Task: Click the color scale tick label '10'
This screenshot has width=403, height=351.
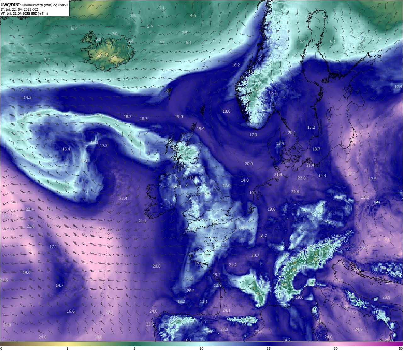Action: pyautogui.click(x=201, y=348)
